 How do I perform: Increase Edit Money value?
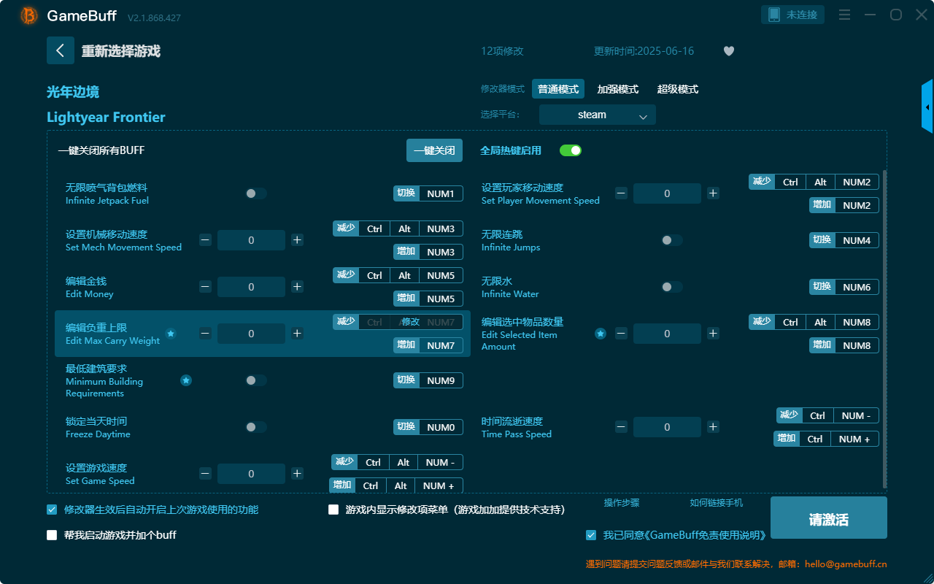click(x=297, y=287)
